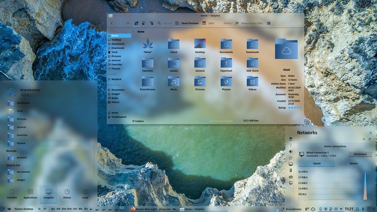Open the Applications tab in launcher
This screenshot has height=212, width=377.
click(x=30, y=194)
